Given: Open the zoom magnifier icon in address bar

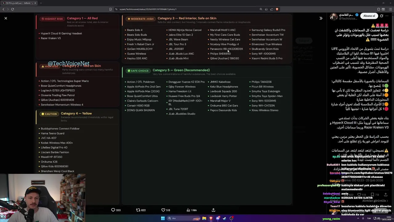Looking at the screenshot, I should 261,9.
